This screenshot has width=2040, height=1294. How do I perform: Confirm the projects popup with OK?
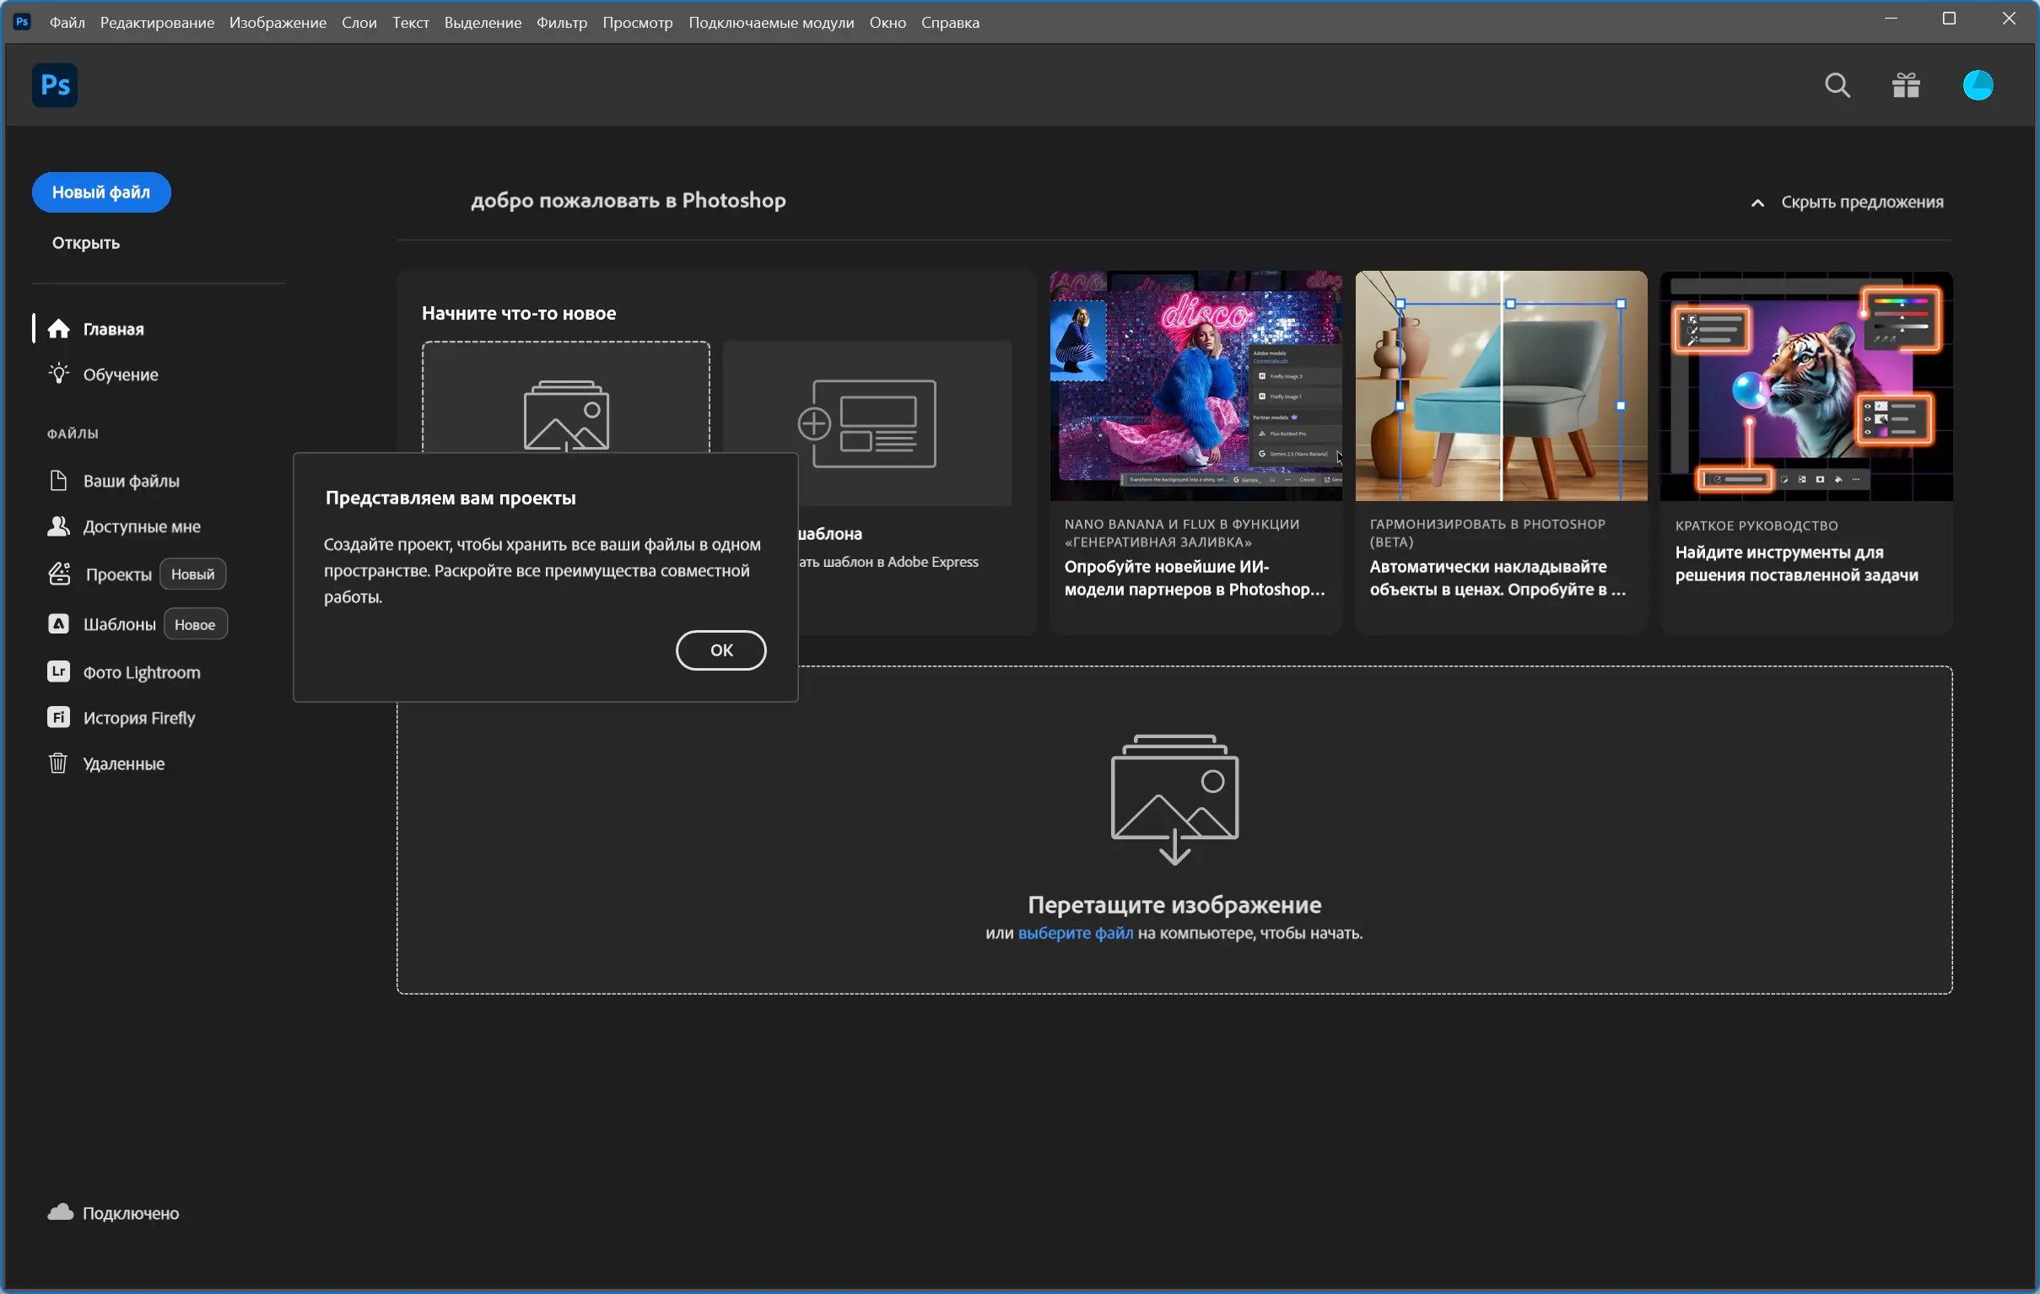[x=721, y=650]
